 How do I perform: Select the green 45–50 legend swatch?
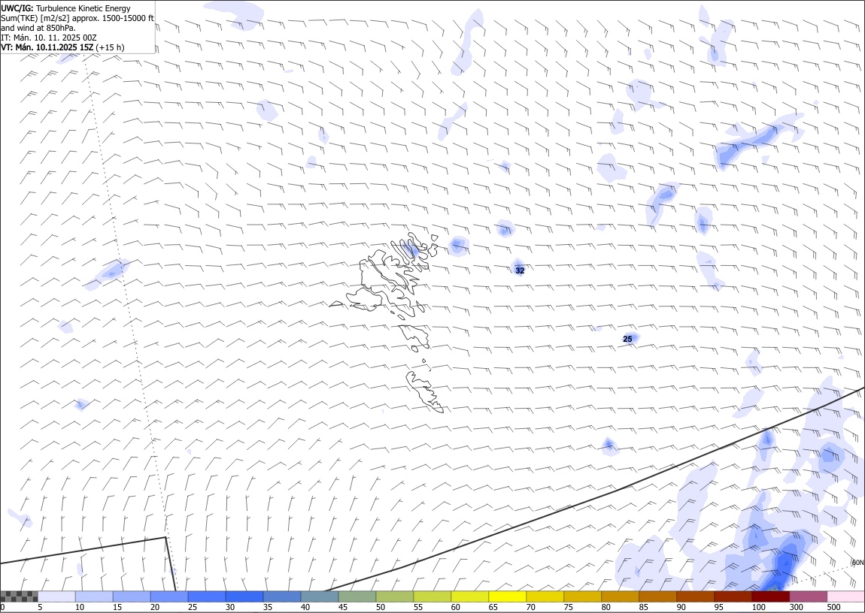click(357, 596)
